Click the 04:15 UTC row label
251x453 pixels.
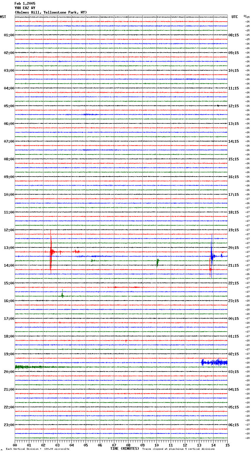click(234, 390)
